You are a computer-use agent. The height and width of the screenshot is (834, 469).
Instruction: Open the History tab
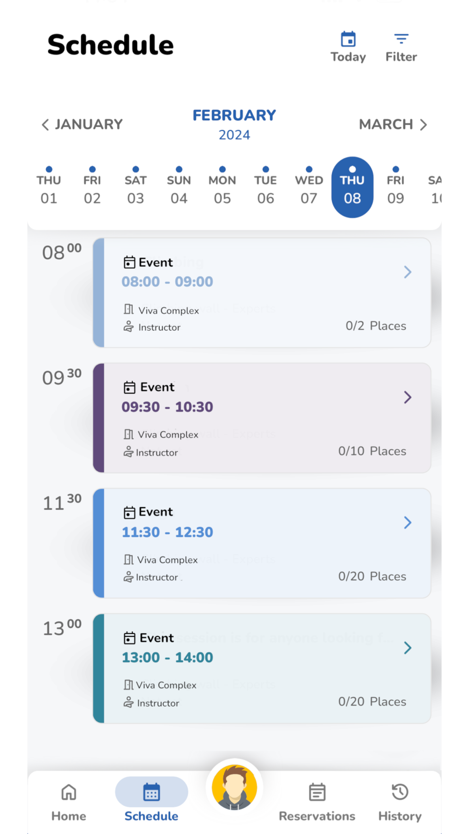point(400,802)
